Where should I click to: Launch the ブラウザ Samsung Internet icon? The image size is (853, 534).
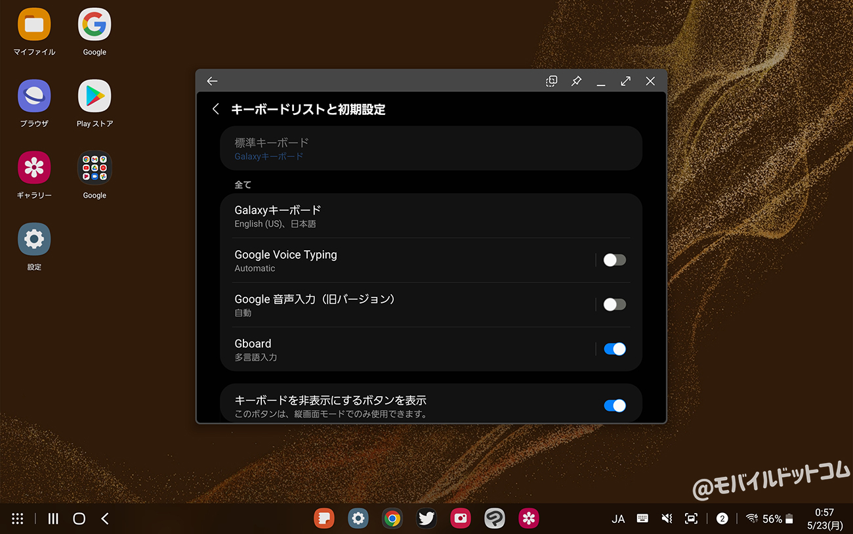tap(34, 97)
